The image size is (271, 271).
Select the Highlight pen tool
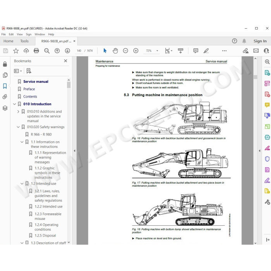pyautogui.click(x=206, y=51)
